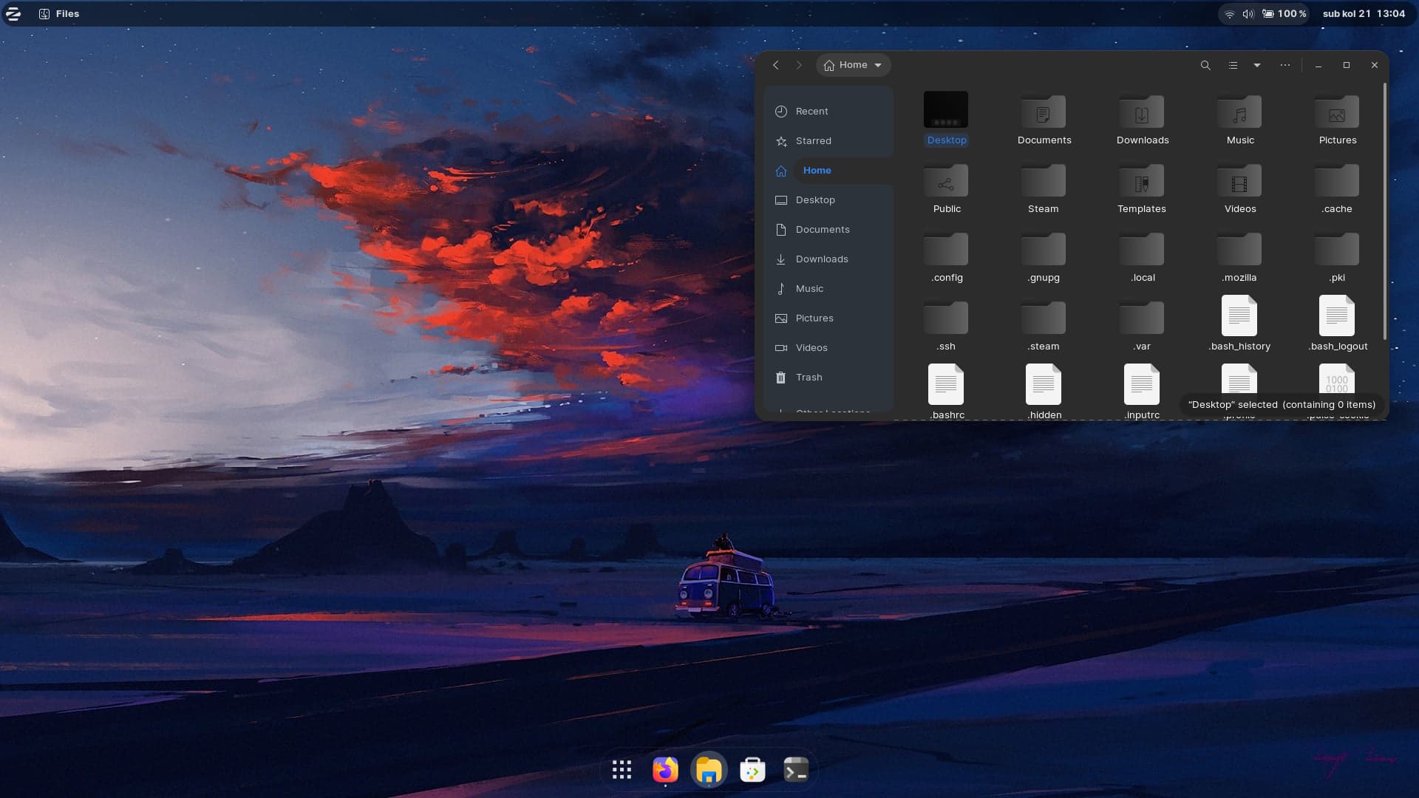
Task: Open the Files app from the dock
Action: tap(709, 770)
